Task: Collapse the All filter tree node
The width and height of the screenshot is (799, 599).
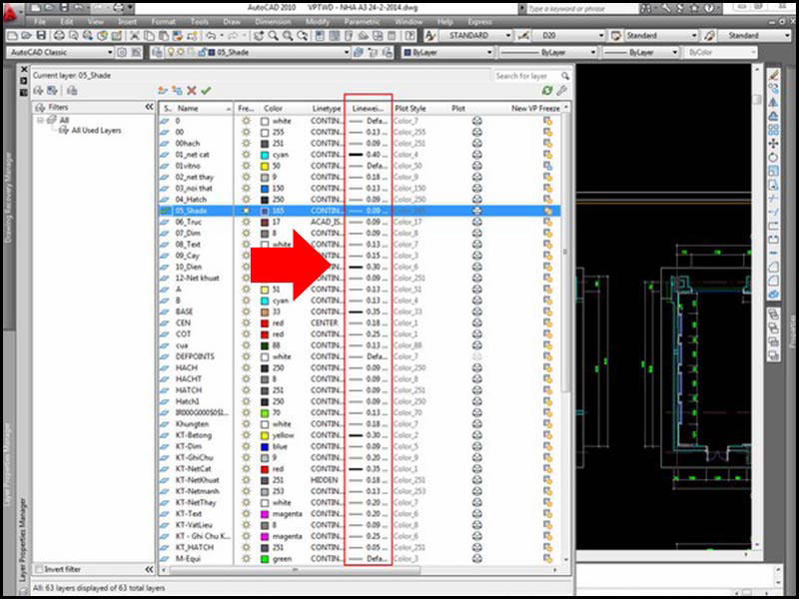Action: 41,120
